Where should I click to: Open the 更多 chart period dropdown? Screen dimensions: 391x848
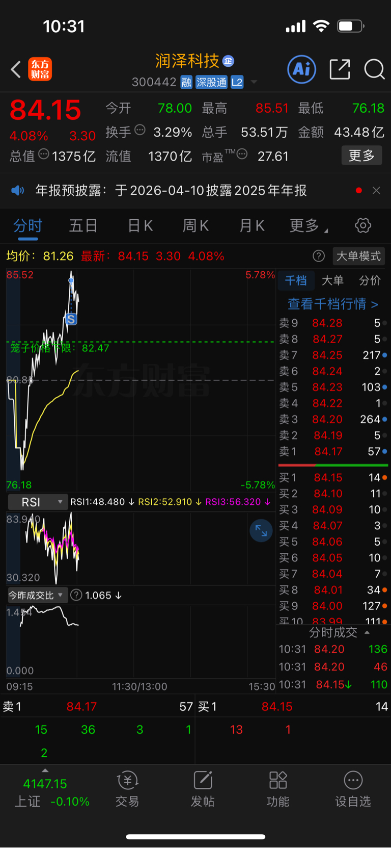tap(309, 225)
